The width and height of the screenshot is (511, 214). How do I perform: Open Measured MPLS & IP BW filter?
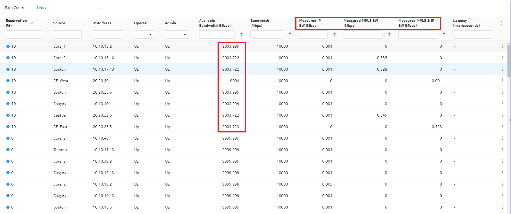[x=444, y=34]
